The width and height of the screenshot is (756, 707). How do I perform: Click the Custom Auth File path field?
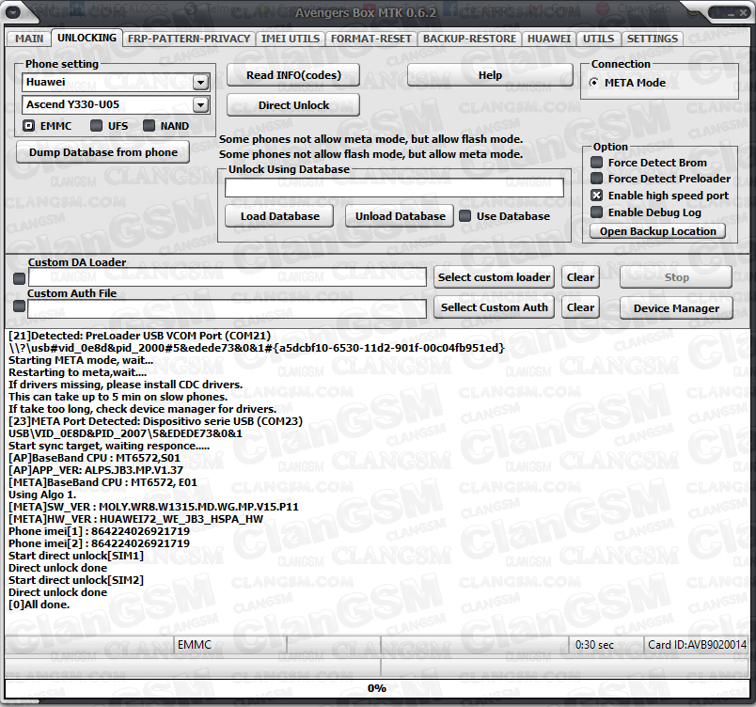(x=228, y=309)
